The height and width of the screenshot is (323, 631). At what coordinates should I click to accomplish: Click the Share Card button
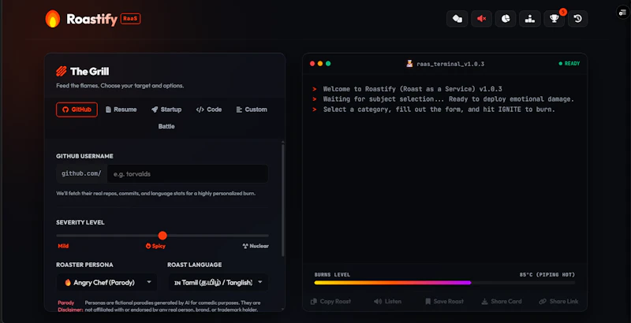pos(502,301)
